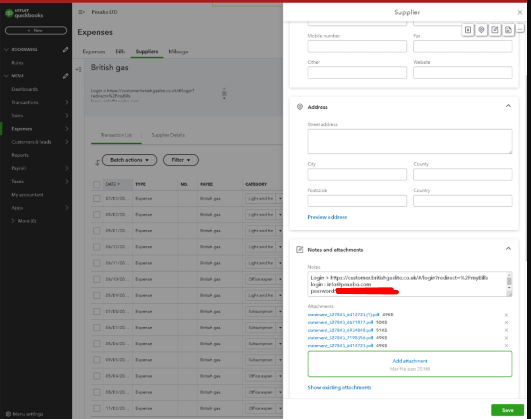The height and width of the screenshot is (419, 531).
Task: Jump to additional info via document toolbar icon
Action: click(508, 30)
